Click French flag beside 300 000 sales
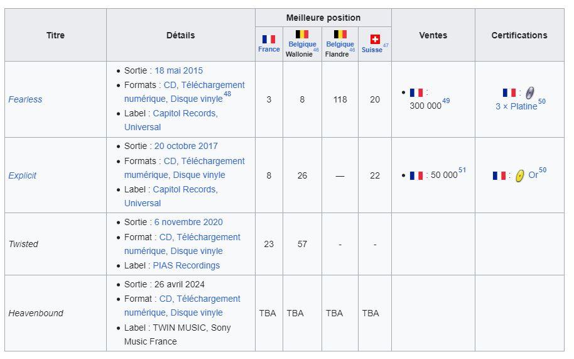Screen dimensions: 574x359 pyautogui.click(x=416, y=92)
